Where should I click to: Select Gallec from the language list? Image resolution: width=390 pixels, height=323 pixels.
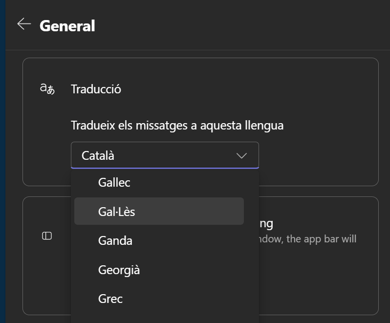tap(159, 182)
